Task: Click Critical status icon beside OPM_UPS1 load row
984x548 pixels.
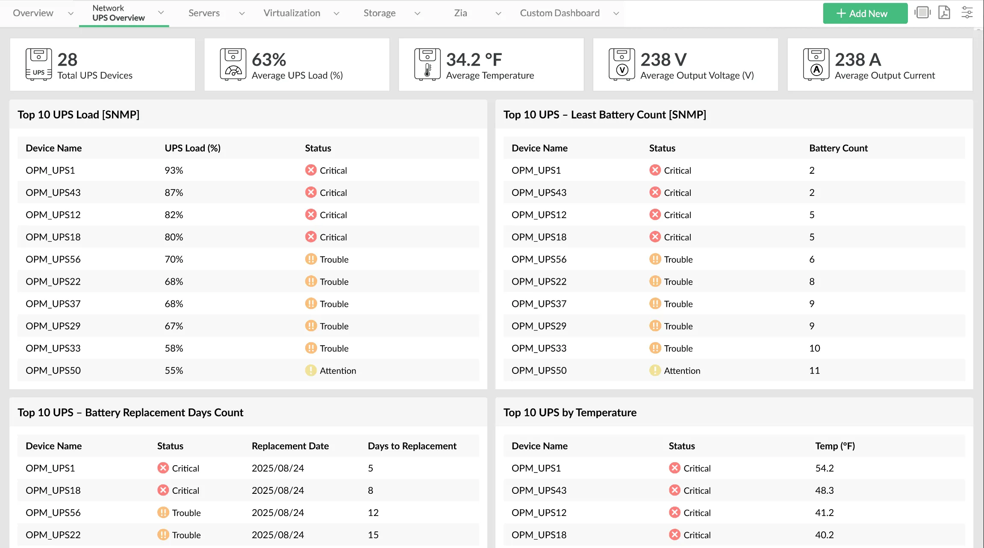Action: [311, 170]
